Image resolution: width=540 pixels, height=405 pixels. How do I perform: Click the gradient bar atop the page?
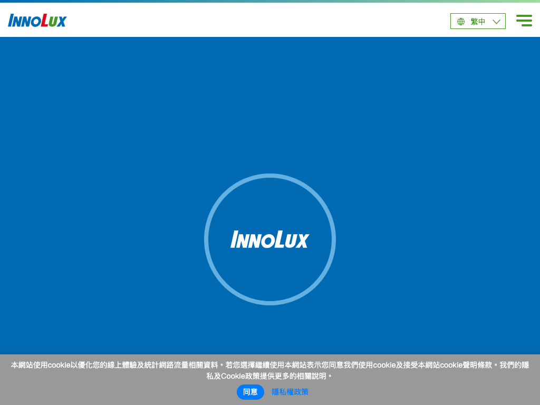tap(270, 1)
